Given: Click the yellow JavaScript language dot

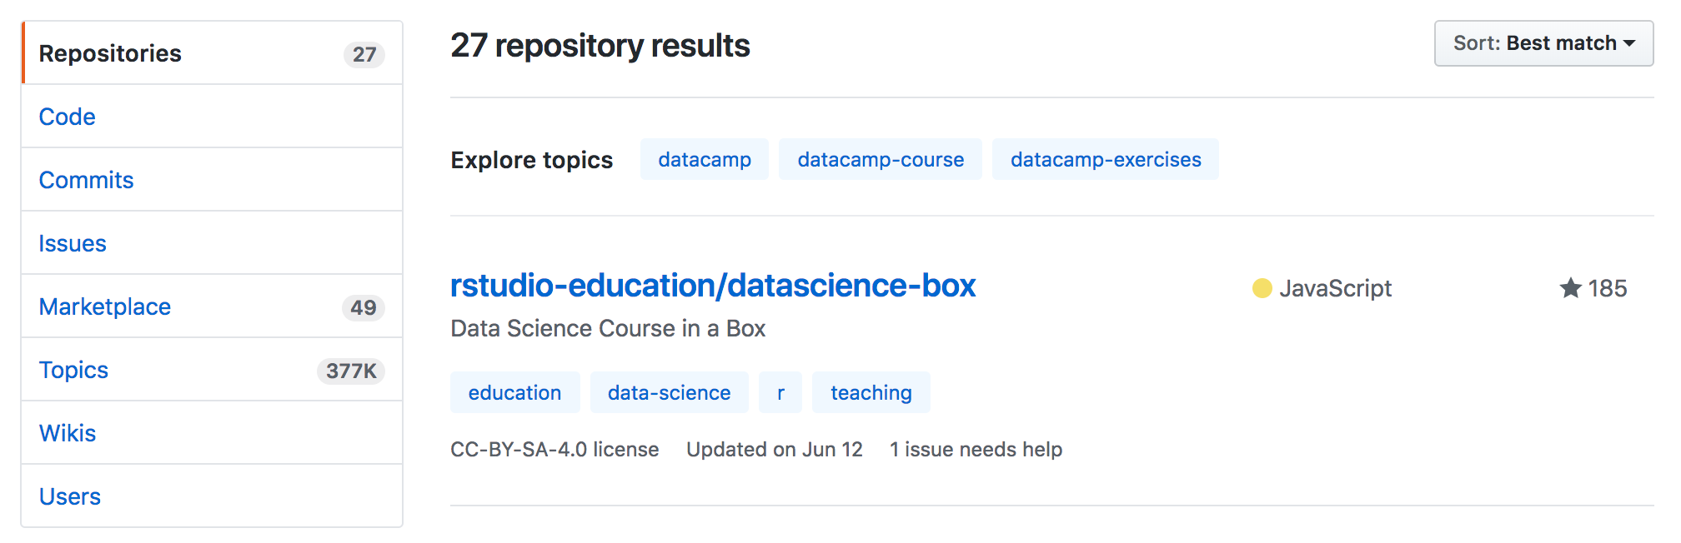Looking at the screenshot, I should (1262, 288).
